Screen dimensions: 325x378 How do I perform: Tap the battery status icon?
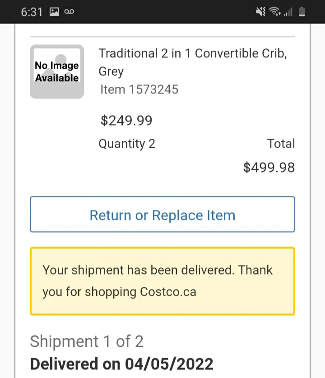[302, 12]
